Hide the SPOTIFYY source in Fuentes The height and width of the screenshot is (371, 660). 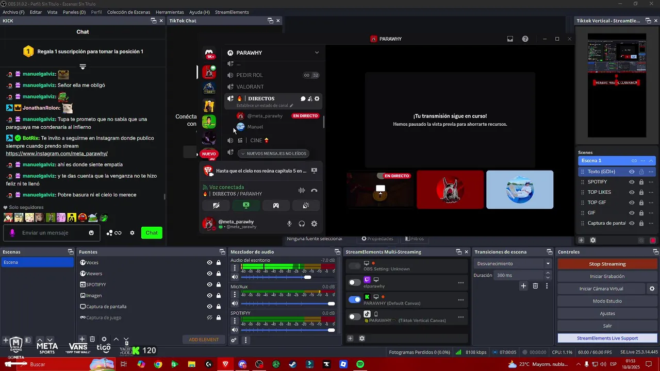(209, 284)
